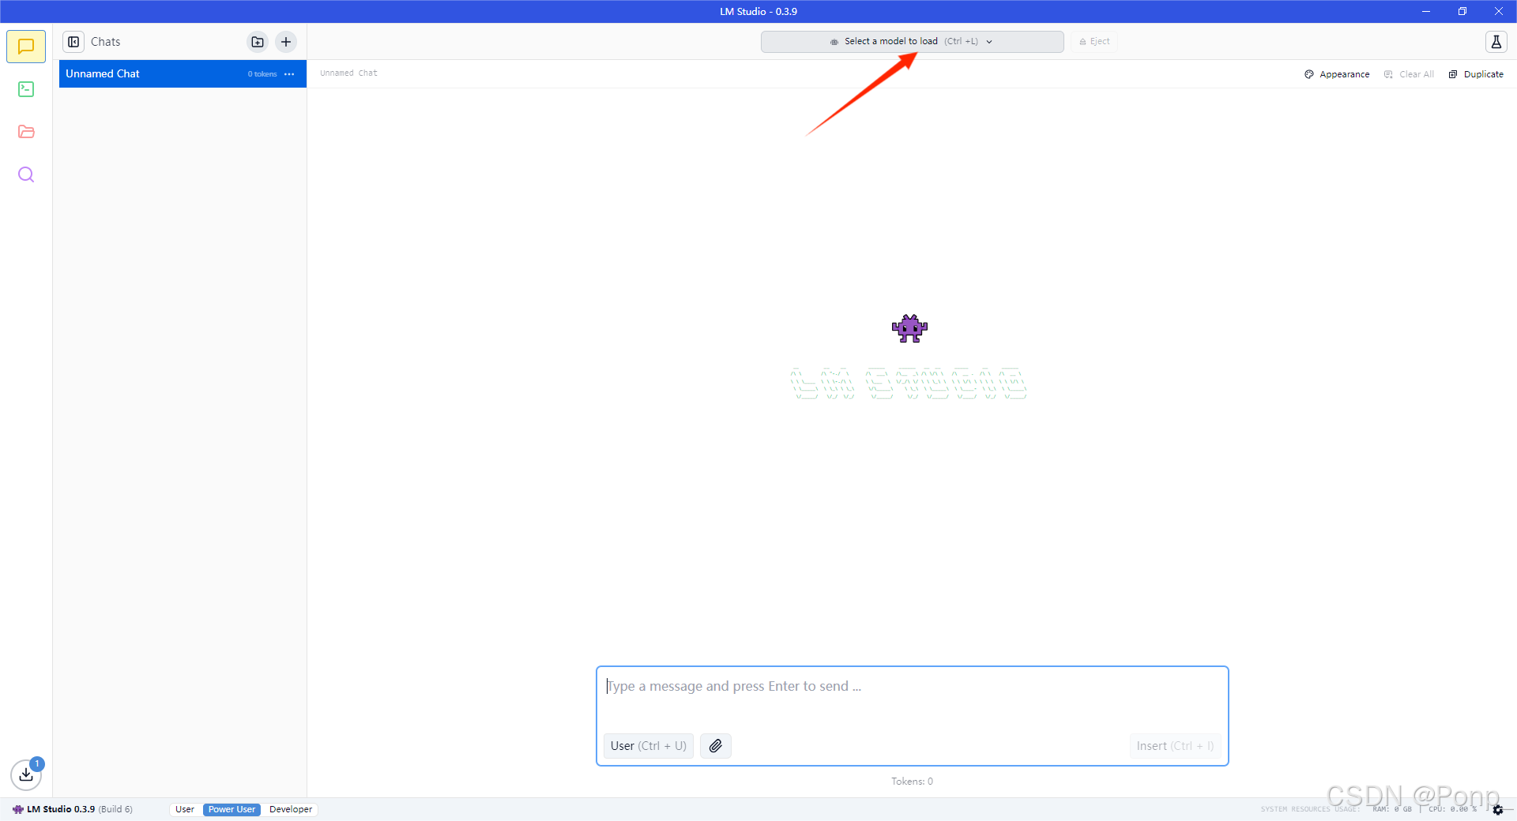
Task: Open the flask advanced settings icon
Action: coord(1496,42)
